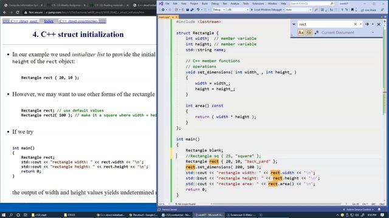The width and height of the screenshot is (389, 218).
Task: Clear the find box text
Action: (355, 24)
